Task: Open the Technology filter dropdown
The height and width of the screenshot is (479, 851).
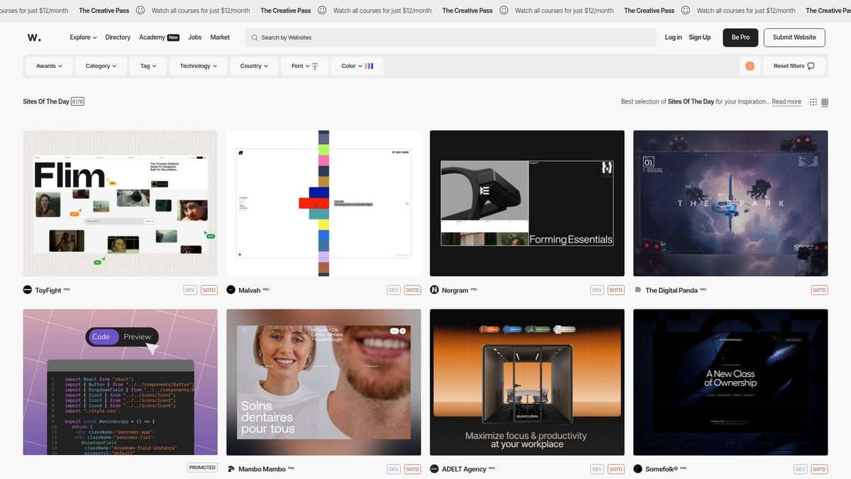Action: click(197, 65)
